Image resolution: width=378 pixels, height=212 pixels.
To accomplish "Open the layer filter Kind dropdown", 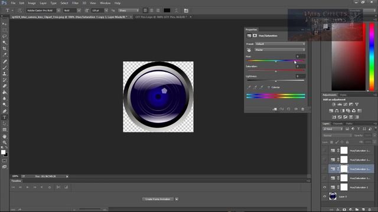I will [333, 129].
